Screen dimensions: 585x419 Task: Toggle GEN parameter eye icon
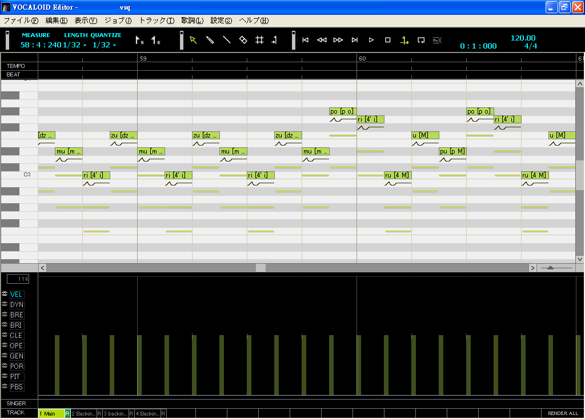tap(5, 355)
